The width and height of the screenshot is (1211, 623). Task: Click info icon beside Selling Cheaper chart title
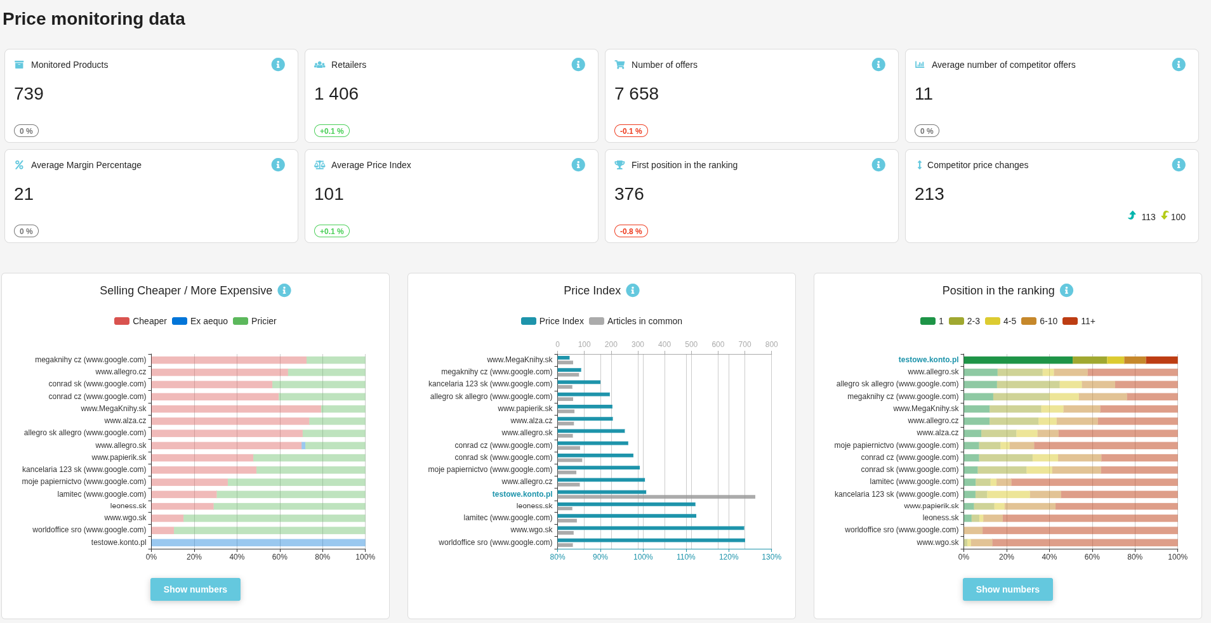pyautogui.click(x=284, y=290)
